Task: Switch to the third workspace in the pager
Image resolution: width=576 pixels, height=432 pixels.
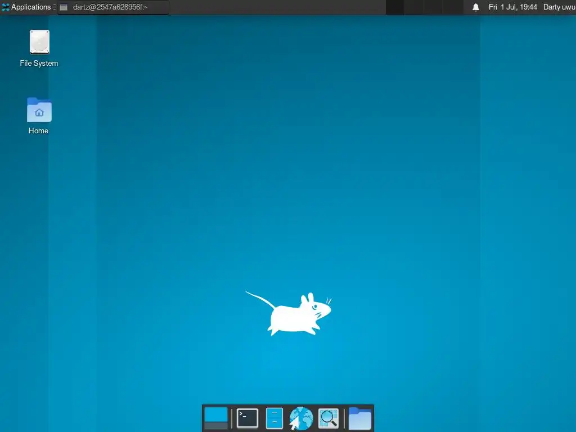Action: coord(433,7)
